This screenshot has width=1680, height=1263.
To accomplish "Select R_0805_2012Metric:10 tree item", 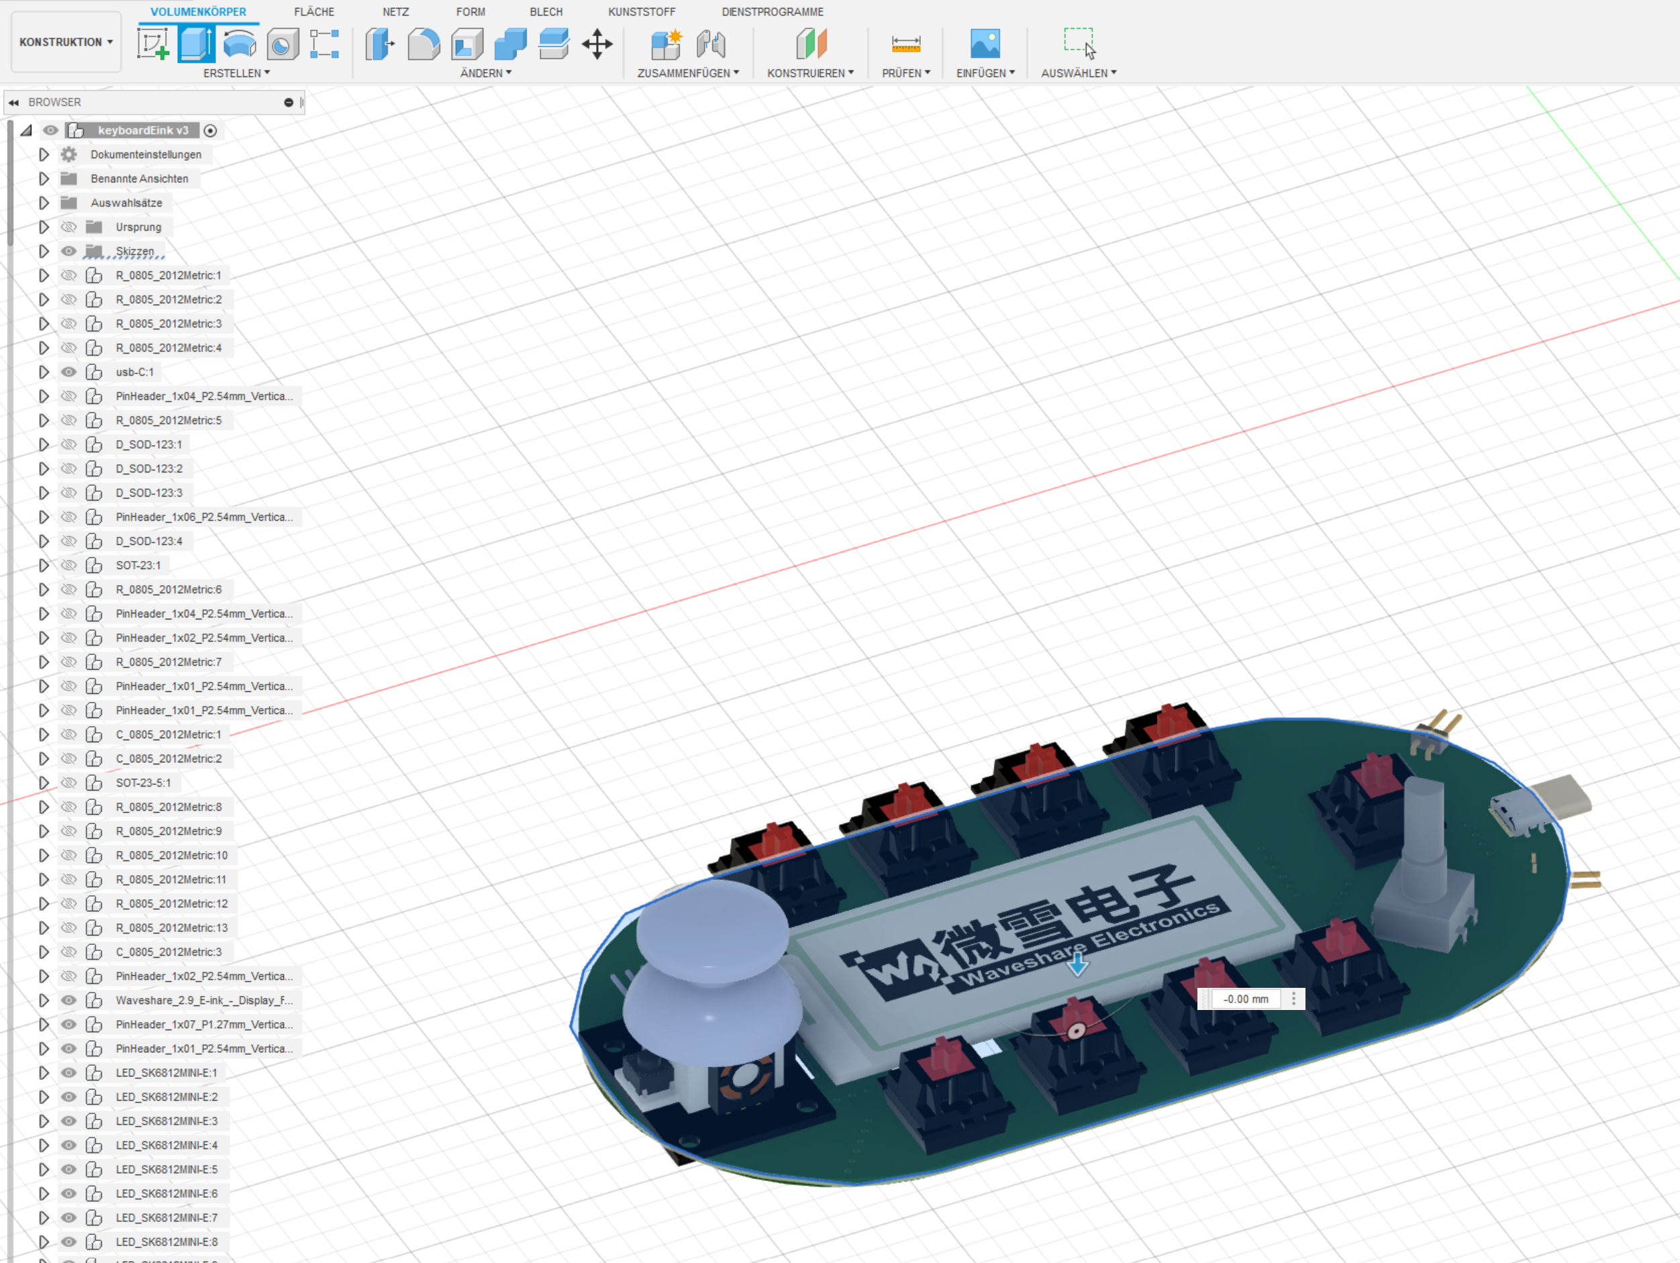I will tap(172, 855).
